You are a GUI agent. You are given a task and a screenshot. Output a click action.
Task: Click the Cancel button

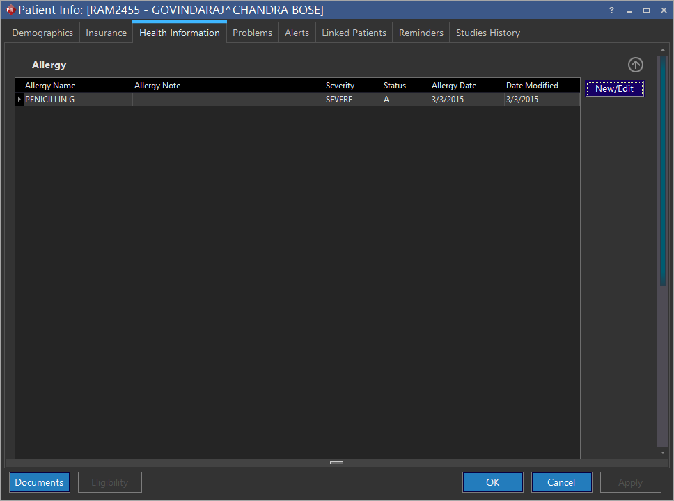[561, 482]
